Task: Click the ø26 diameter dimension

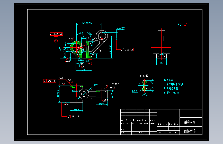Action: (x=101, y=104)
